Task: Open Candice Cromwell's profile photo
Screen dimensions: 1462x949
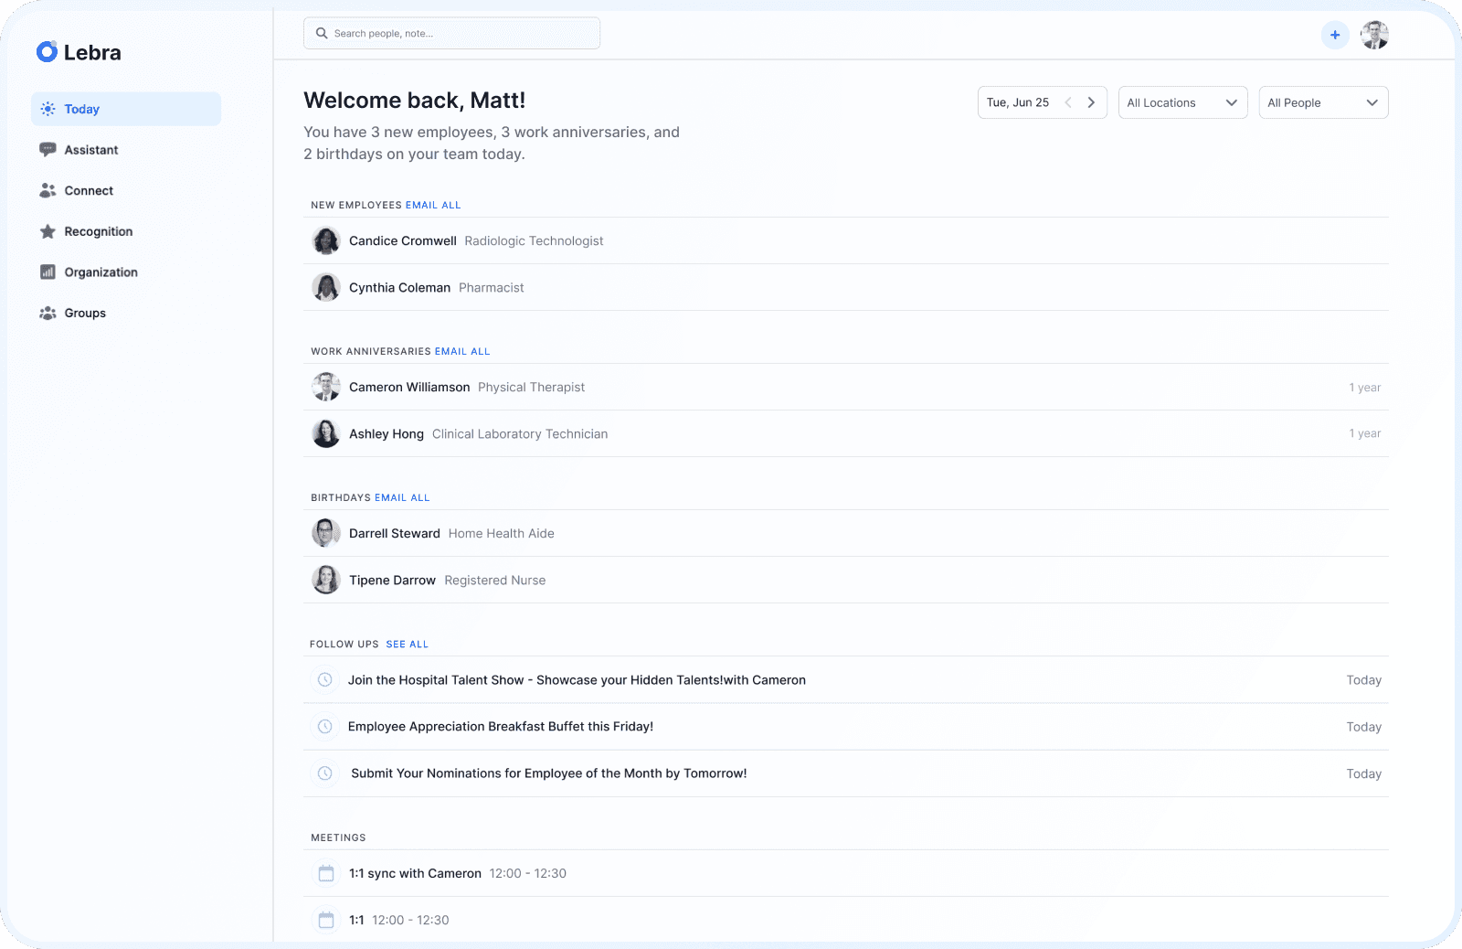Action: 326,241
